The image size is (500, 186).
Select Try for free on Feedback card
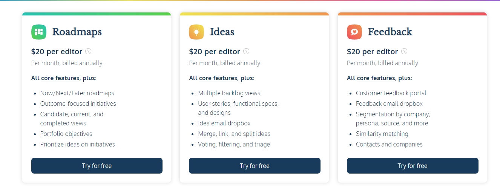click(x=413, y=166)
